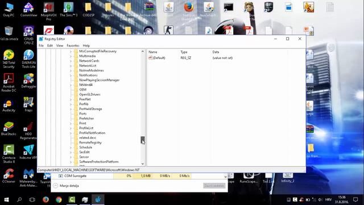
Task: Expand the Perflib key
Action: coord(71,104)
